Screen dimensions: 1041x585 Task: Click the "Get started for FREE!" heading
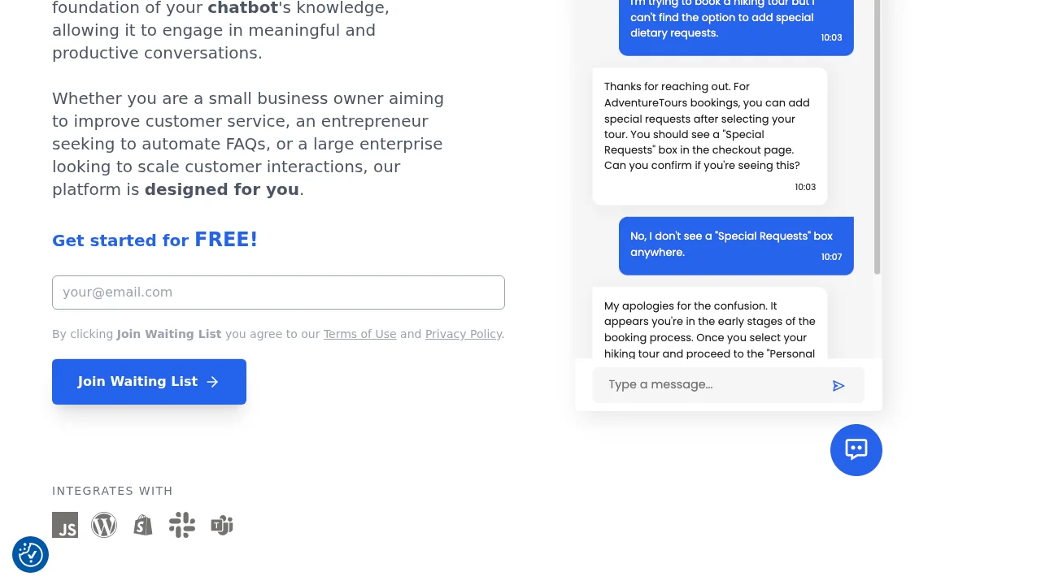155,240
